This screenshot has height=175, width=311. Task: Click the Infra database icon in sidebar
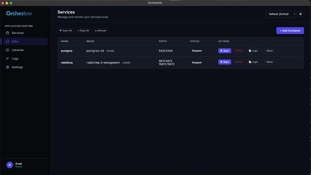(7, 42)
